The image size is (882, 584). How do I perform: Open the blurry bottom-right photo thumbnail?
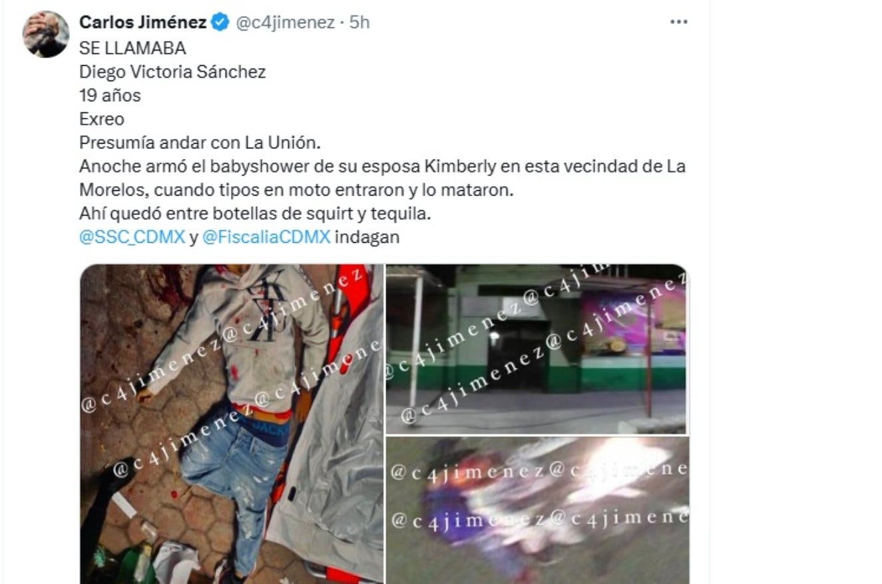point(537,510)
